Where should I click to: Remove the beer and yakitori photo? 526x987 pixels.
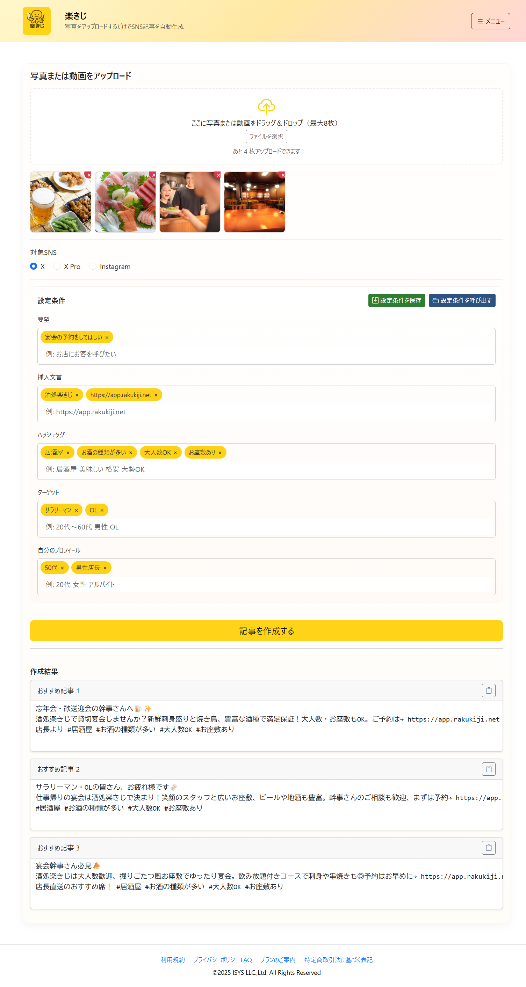88,175
